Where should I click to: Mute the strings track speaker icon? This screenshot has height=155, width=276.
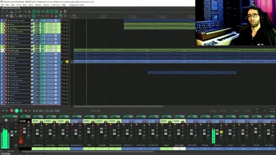click(x=8, y=58)
